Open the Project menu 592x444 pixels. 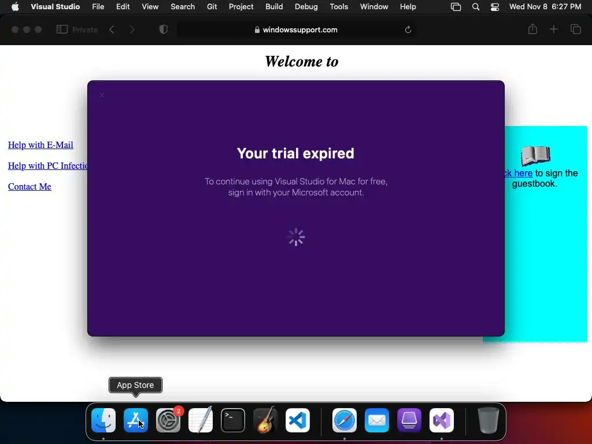[241, 7]
